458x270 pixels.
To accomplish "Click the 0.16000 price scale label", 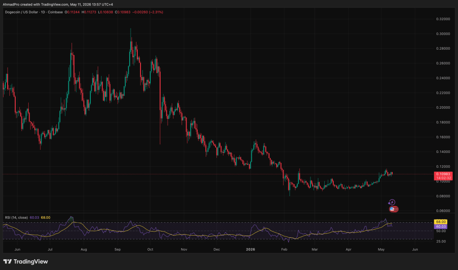I will point(443,137).
